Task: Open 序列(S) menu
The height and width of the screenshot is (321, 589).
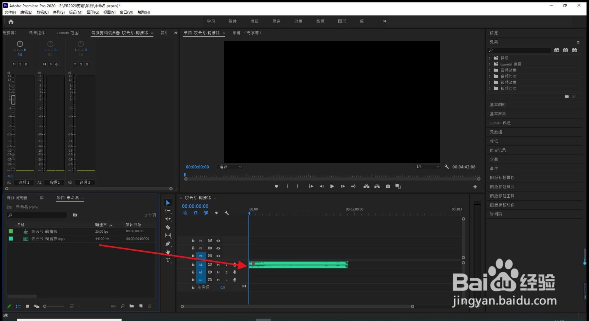Action: point(59,12)
